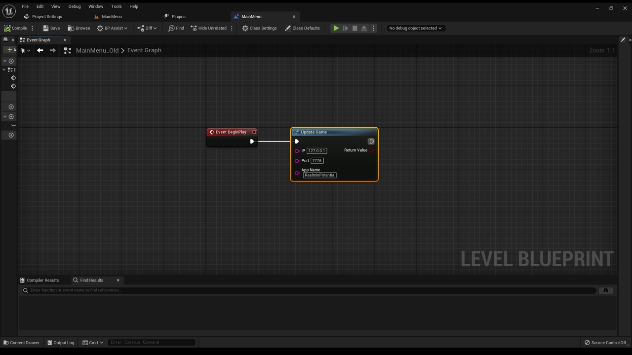The image size is (632, 355).
Task: Open the debug object selector dropdown
Action: tap(415, 28)
